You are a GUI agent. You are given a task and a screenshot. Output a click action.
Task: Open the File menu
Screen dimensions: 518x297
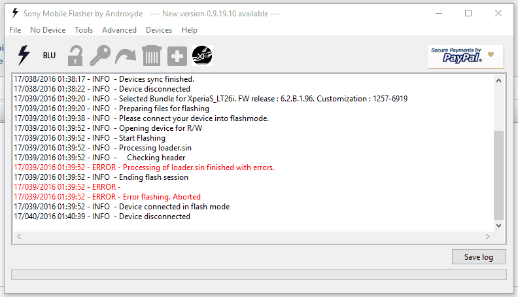[x=15, y=30]
